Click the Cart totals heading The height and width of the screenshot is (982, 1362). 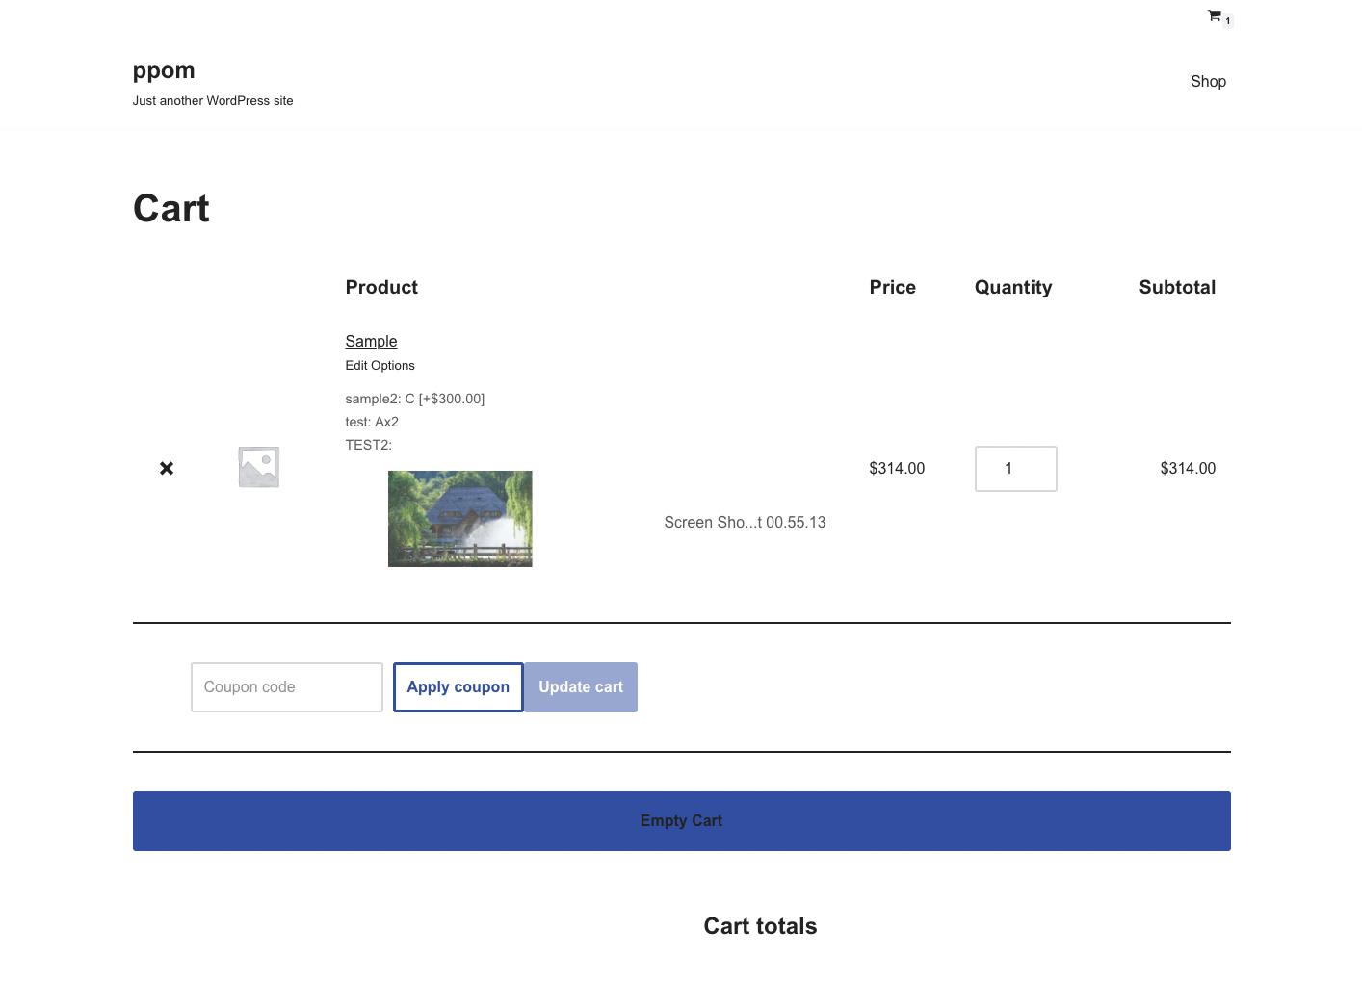tap(760, 925)
